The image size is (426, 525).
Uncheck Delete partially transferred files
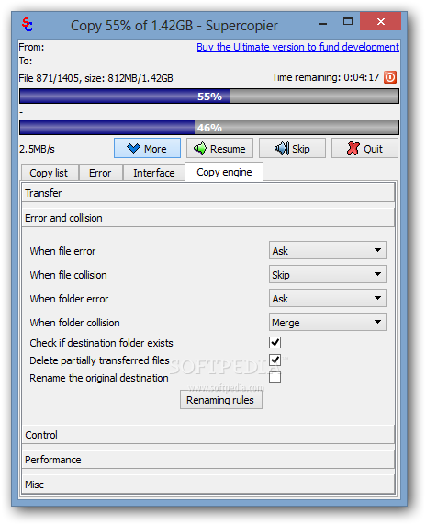tap(275, 360)
